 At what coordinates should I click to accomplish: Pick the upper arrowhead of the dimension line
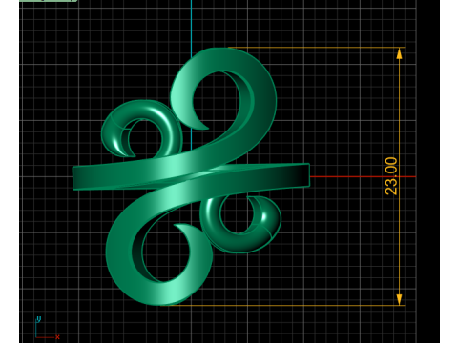pos(399,53)
